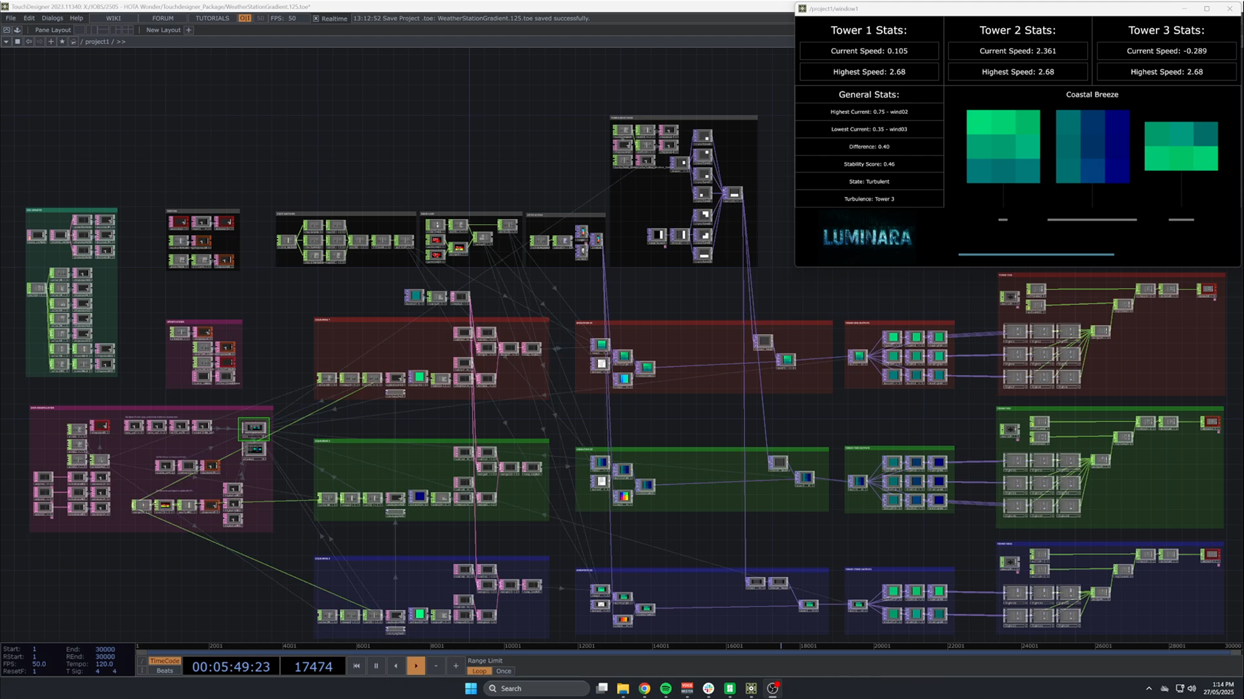Viewport: 1244px width, 699px height.
Task: Select the single-pane layout icon
Action: tap(80, 30)
